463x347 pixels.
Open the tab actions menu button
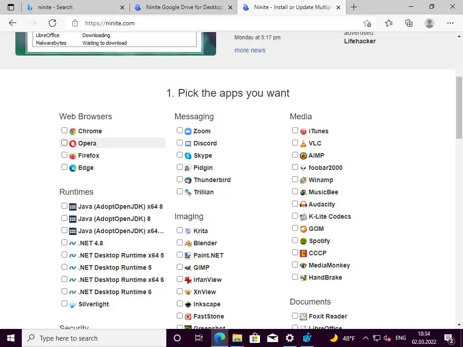[11, 7]
